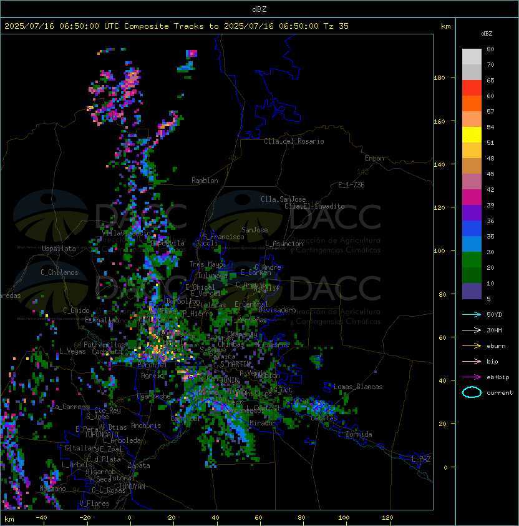This screenshot has width=519, height=526.
Task: Click the 'Lomas_Blancas' map label
Action: pos(358,387)
